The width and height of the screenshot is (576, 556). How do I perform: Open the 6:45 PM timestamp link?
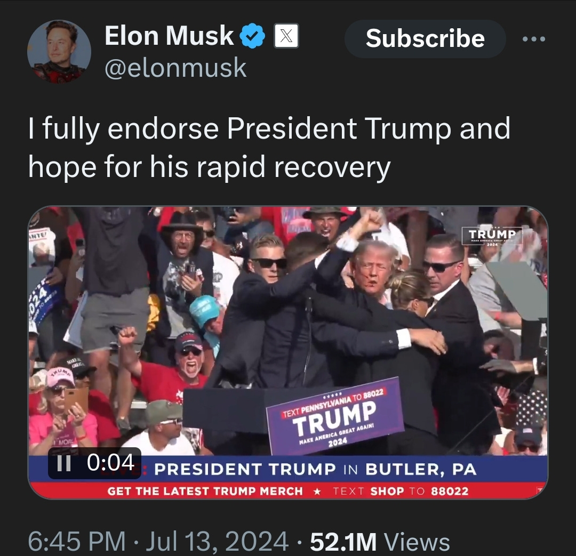77,541
